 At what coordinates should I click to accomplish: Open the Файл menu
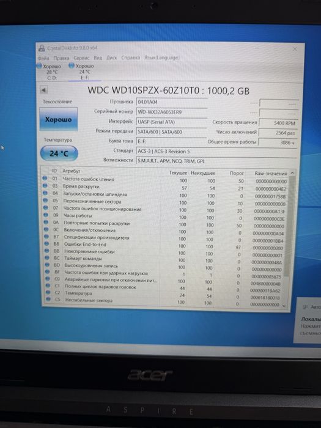tap(43, 58)
